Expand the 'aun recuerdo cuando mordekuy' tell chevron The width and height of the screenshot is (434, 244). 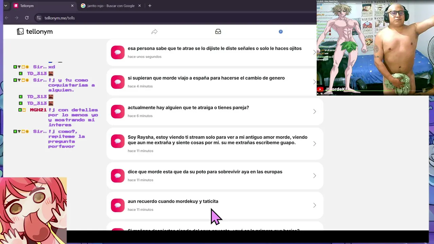click(315, 205)
